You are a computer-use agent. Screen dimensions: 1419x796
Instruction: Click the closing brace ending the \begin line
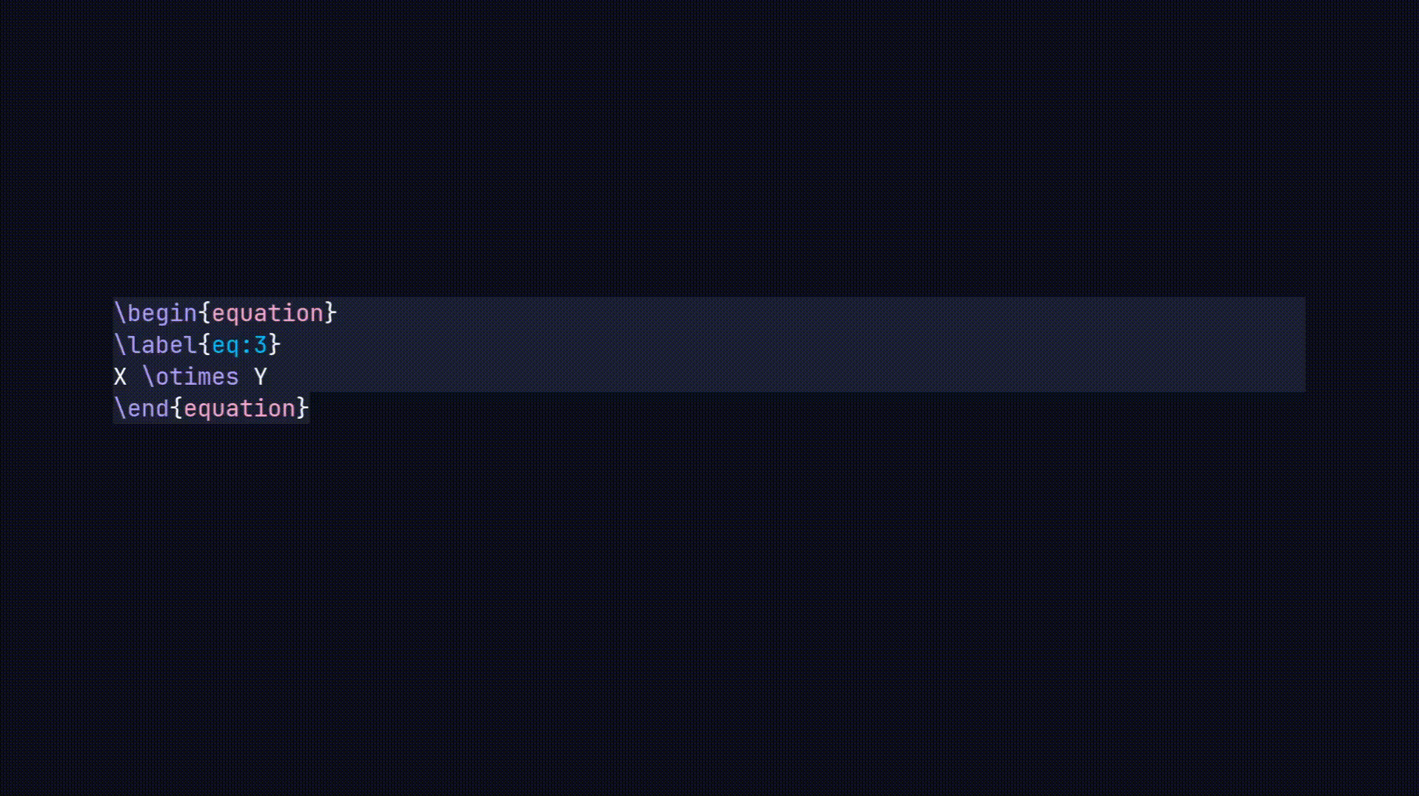click(331, 314)
